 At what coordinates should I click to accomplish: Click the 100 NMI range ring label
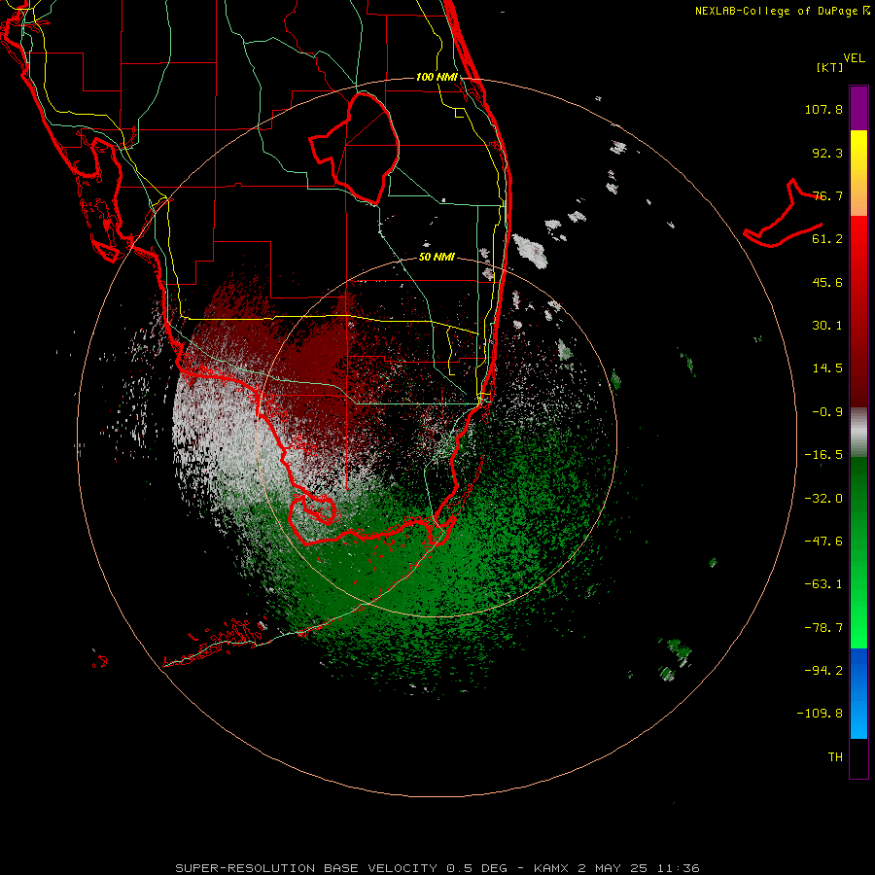437,77
